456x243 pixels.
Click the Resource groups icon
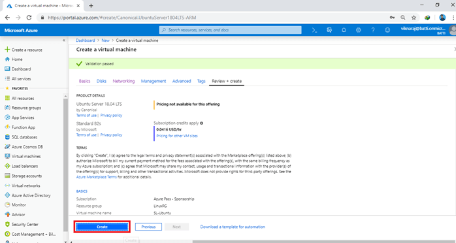pyautogui.click(x=7, y=108)
